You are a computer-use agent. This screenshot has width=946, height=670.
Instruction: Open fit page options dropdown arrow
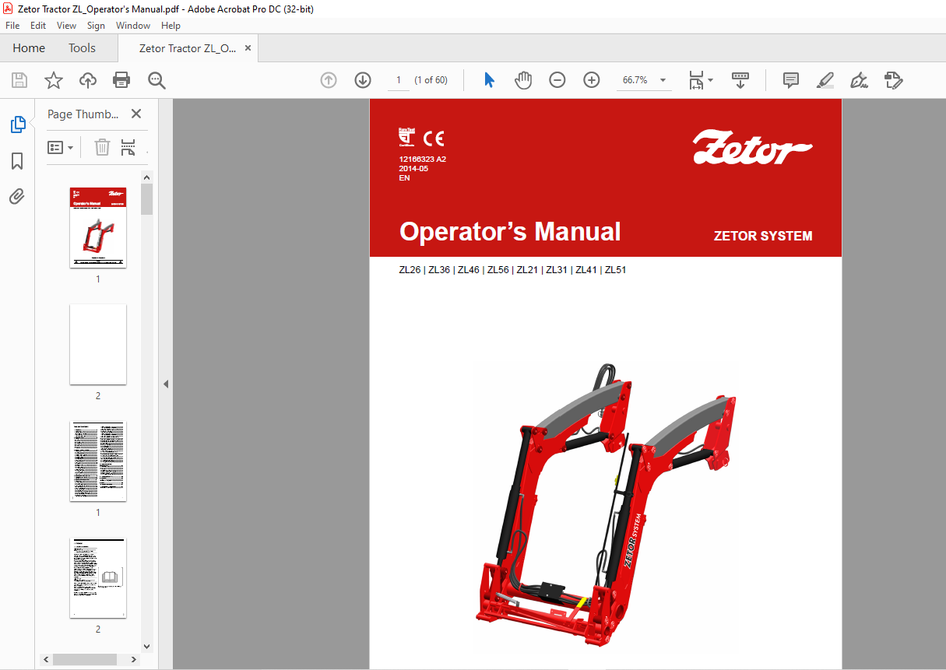(710, 80)
